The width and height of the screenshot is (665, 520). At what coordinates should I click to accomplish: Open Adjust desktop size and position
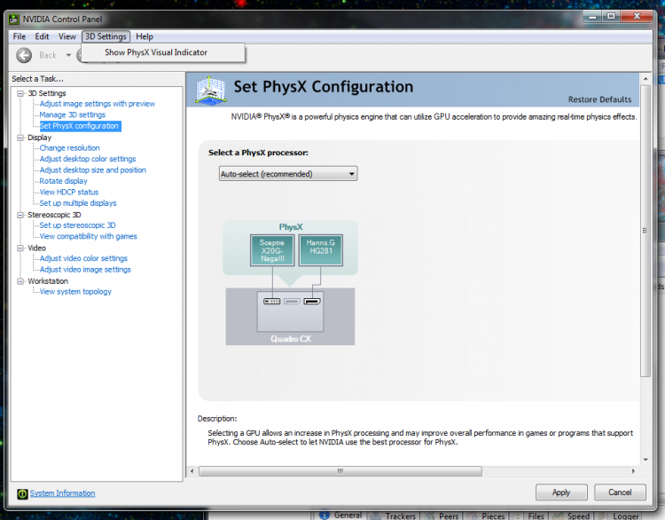click(93, 169)
